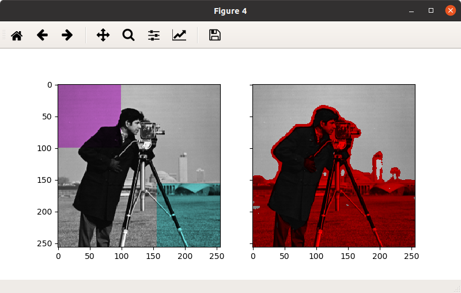461x293 pixels.
Task: Reset view with the Home icon
Action: [17, 35]
